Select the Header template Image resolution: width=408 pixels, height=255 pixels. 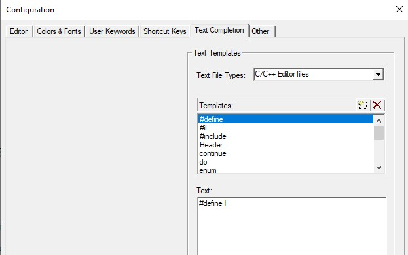click(286, 145)
